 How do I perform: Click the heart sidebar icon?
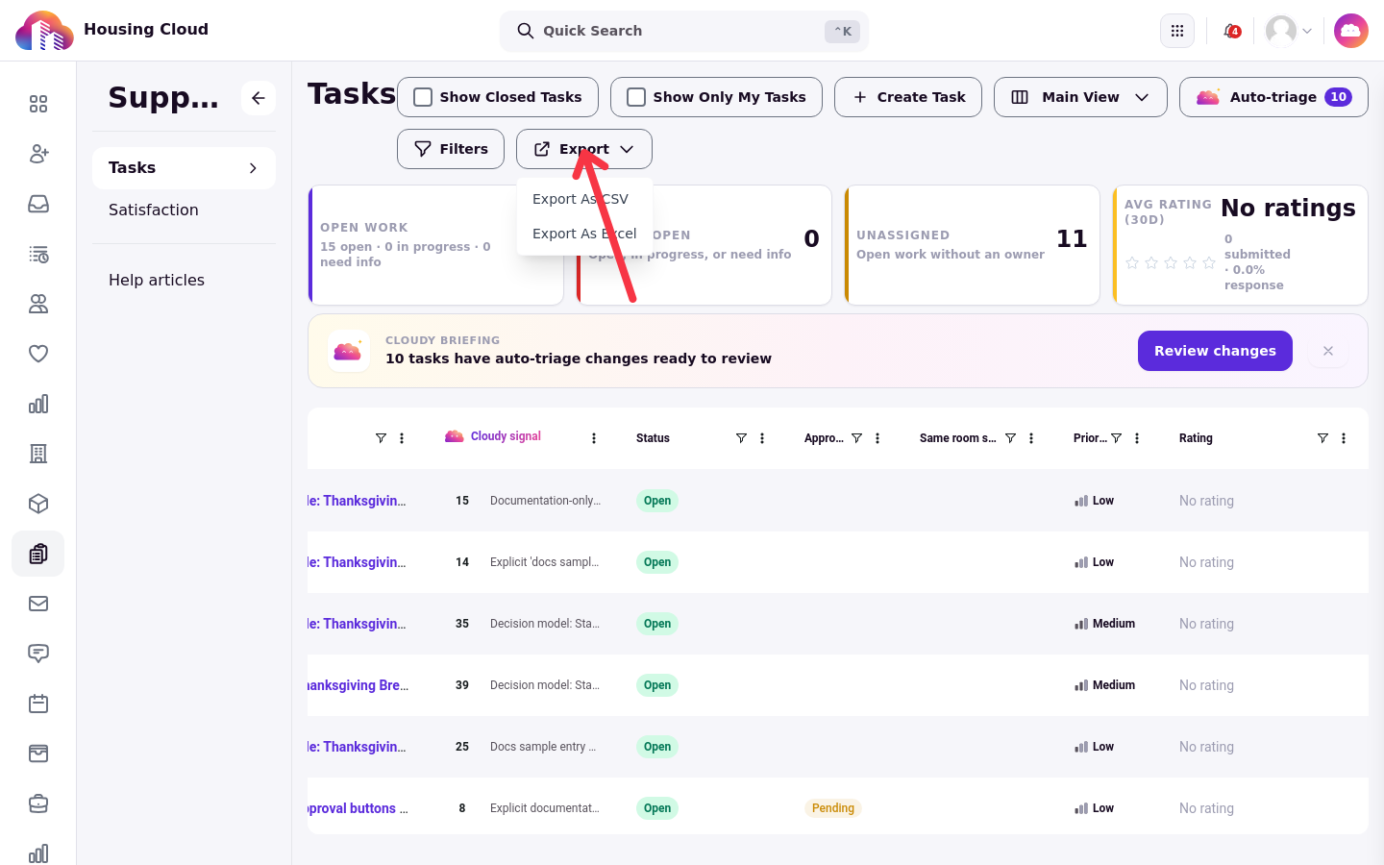38,354
